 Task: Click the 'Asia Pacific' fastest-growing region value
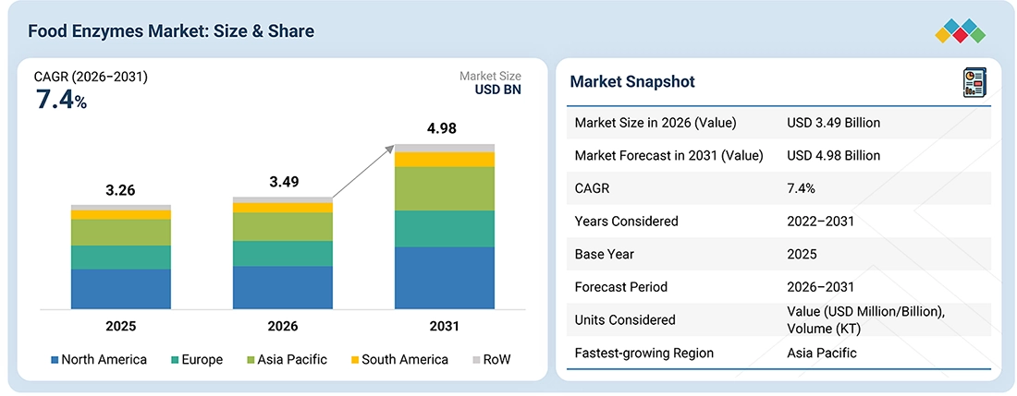pos(822,354)
